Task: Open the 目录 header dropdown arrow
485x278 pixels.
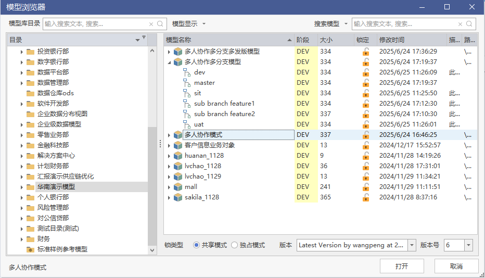Action: click(138, 40)
